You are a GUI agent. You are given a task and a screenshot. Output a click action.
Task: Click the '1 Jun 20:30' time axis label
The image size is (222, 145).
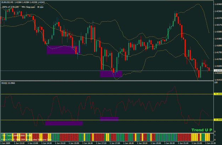click(x=170, y=143)
